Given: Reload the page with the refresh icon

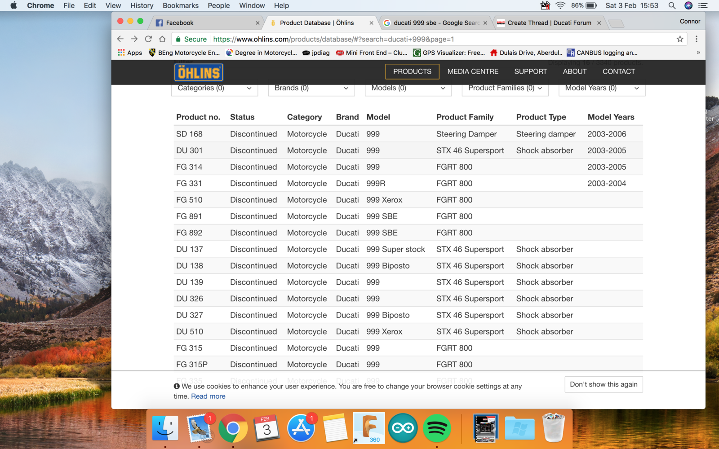Looking at the screenshot, I should (x=148, y=39).
